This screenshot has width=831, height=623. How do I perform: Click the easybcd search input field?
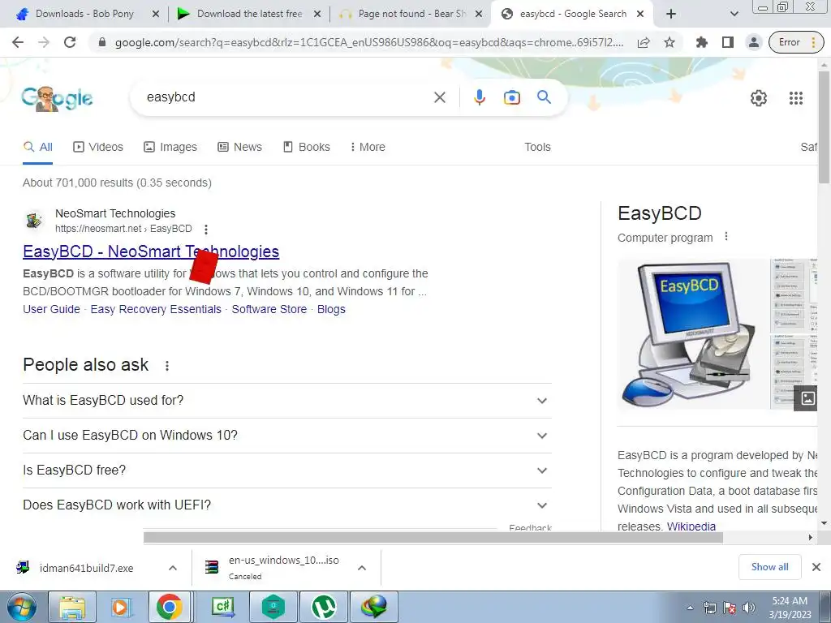click(x=286, y=97)
